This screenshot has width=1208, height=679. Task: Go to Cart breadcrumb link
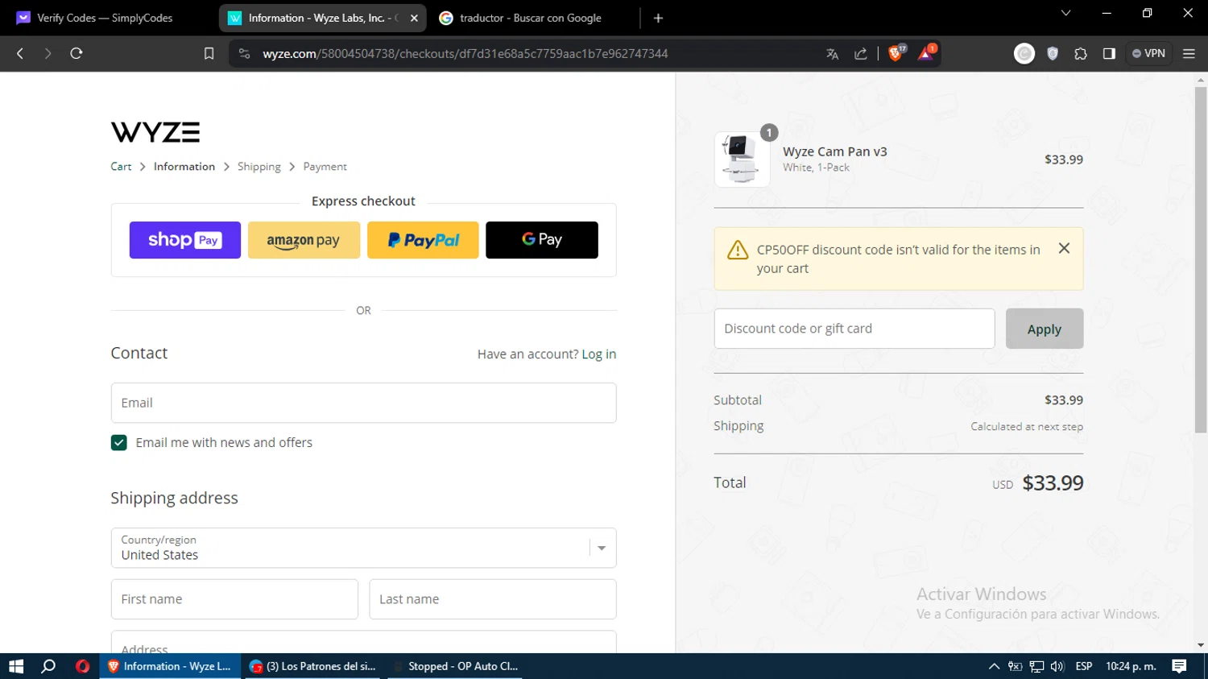click(x=121, y=167)
